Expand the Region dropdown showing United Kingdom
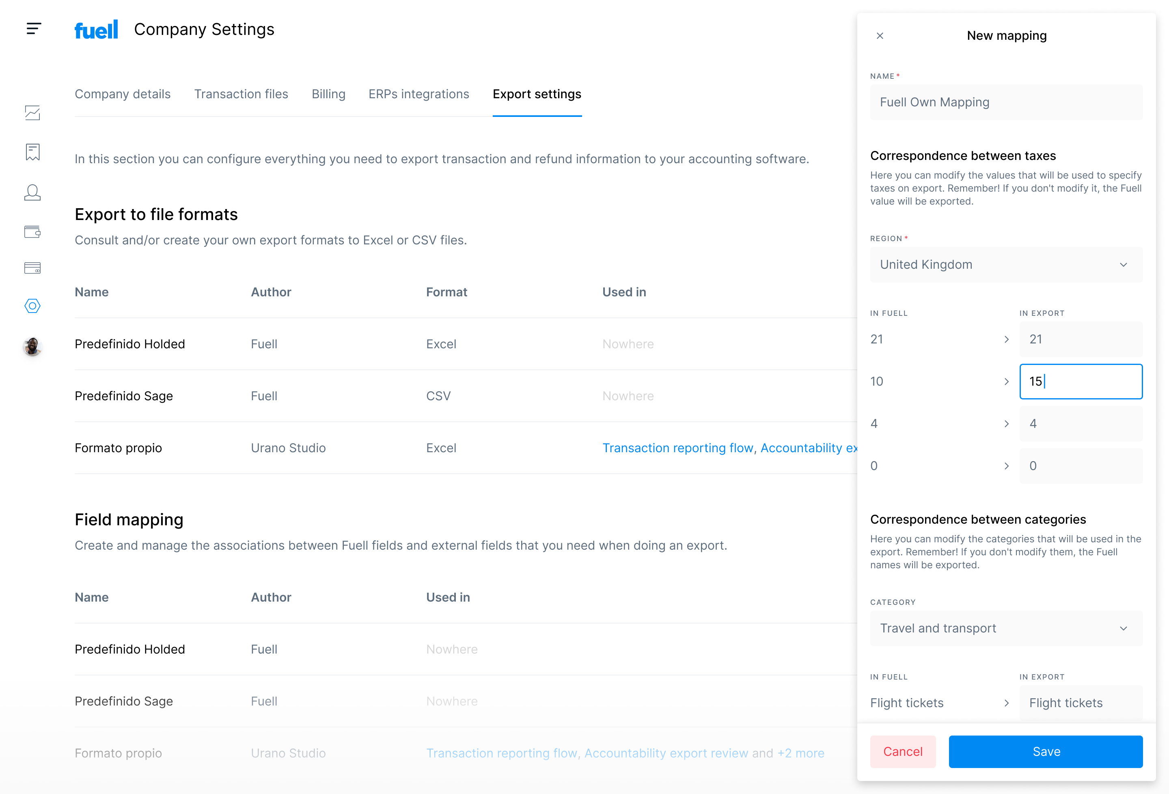Image resolution: width=1169 pixels, height=794 pixels. 1006,265
